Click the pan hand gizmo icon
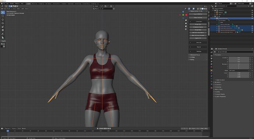This screenshot has width=254, height=139. click(x=186, y=23)
